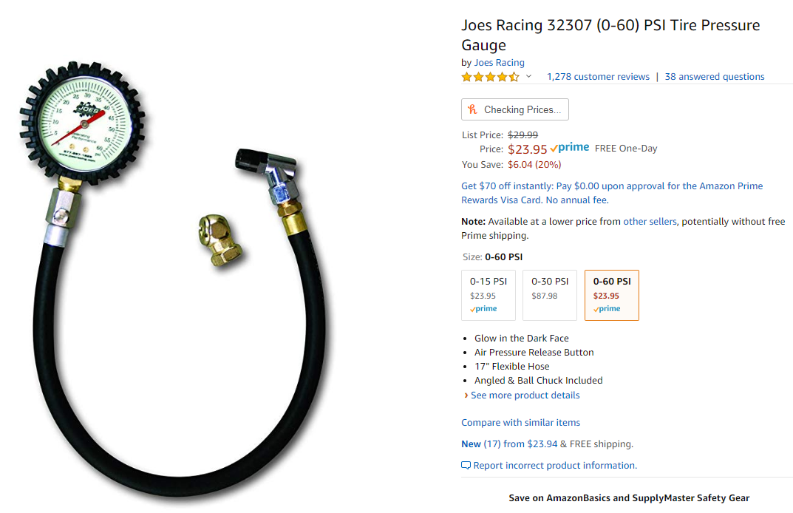Click the New (17) from $23.94 link

pos(509,444)
